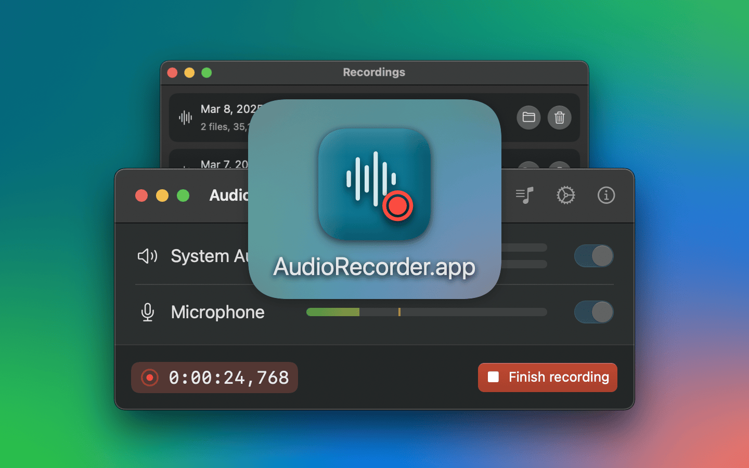The width and height of the screenshot is (749, 468).
Task: Click the Microphone label
Action: [217, 312]
